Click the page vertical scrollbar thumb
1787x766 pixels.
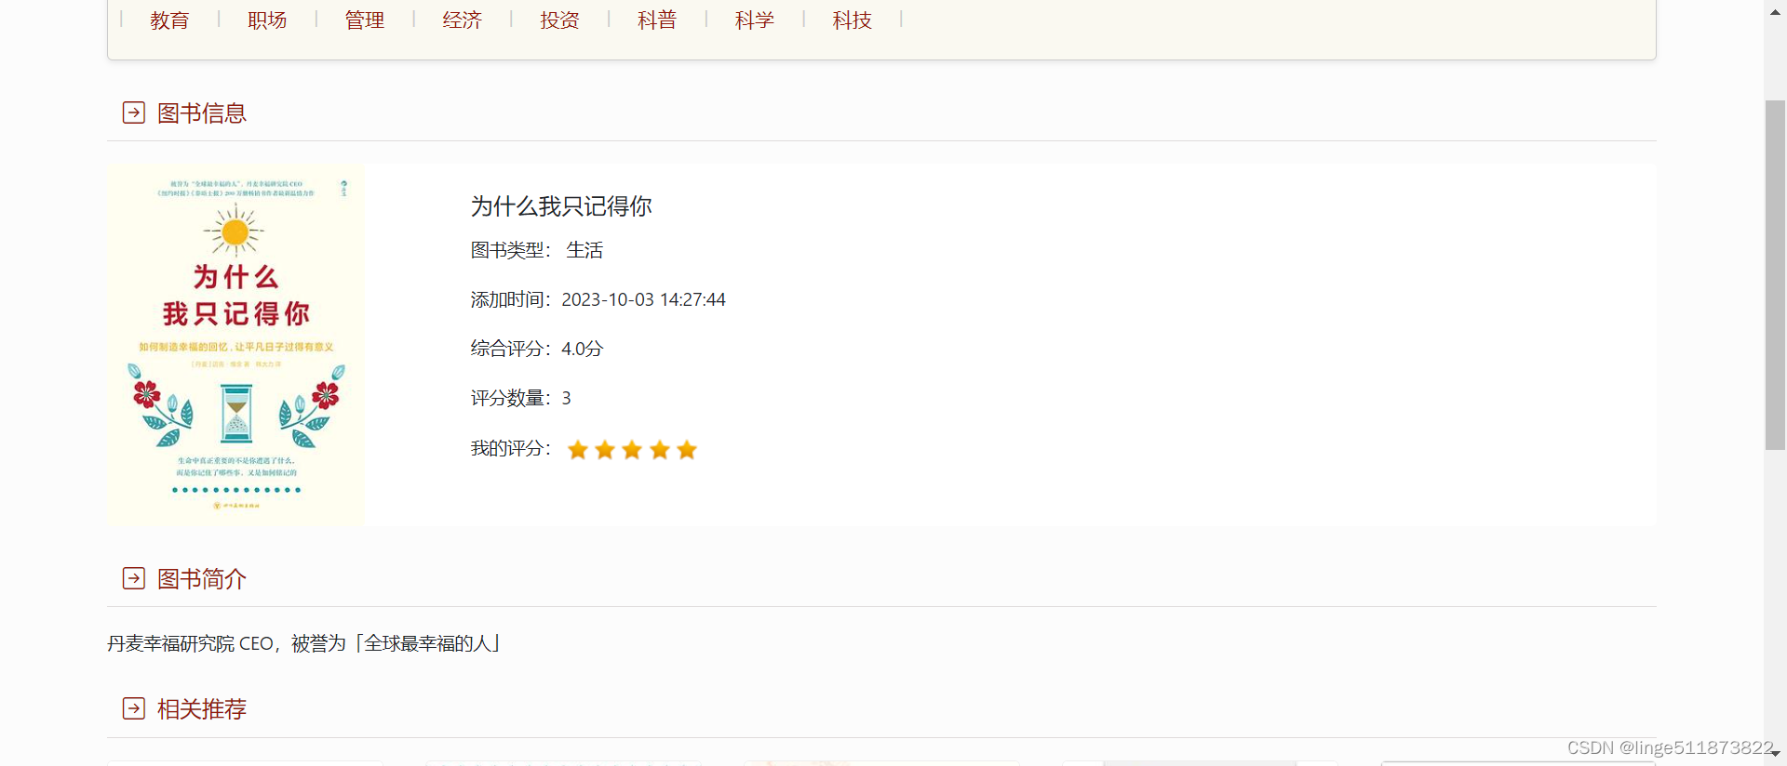click(1775, 274)
